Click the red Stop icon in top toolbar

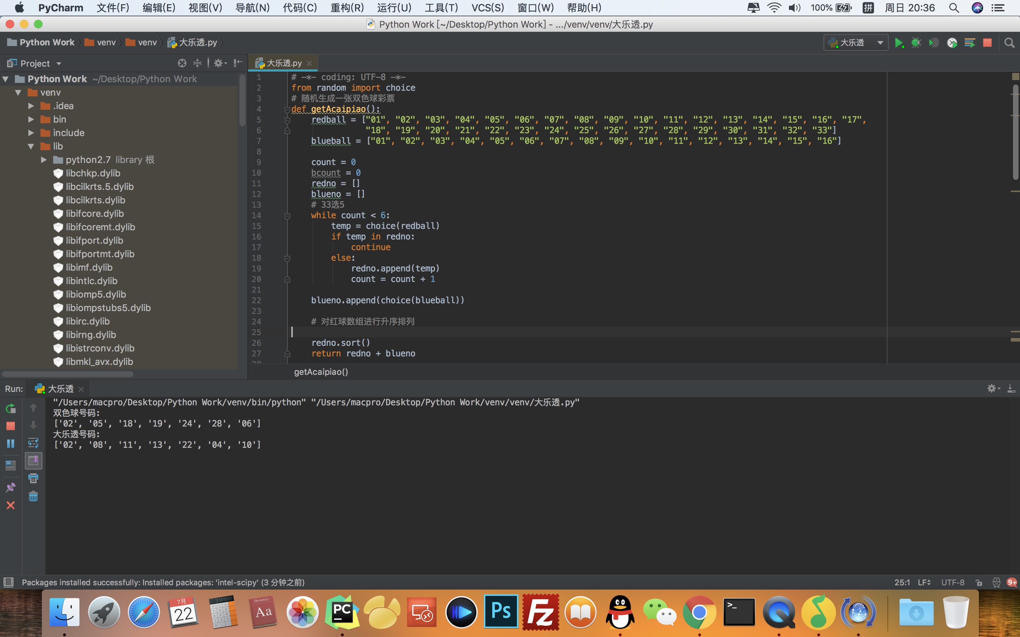click(x=987, y=43)
